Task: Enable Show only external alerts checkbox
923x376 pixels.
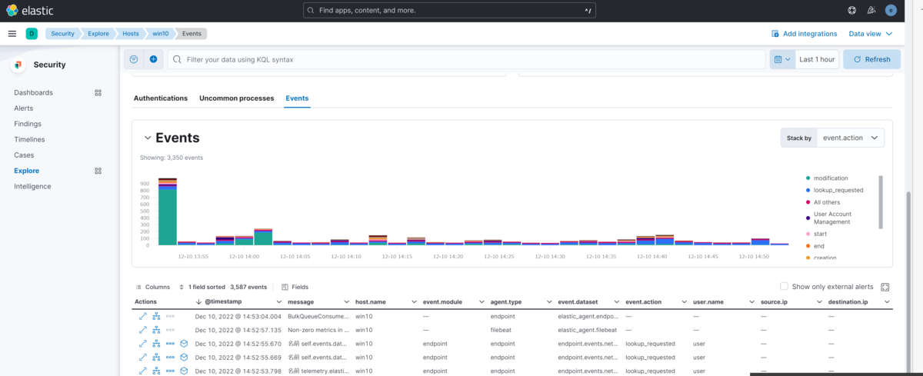Action: [785, 286]
